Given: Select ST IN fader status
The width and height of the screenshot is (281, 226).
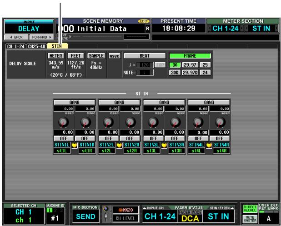Looking at the screenshot, I should pos(219,216).
